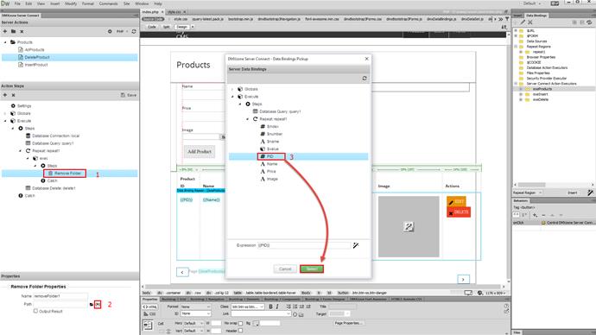
Task: Add a new server action
Action: (x=5, y=31)
